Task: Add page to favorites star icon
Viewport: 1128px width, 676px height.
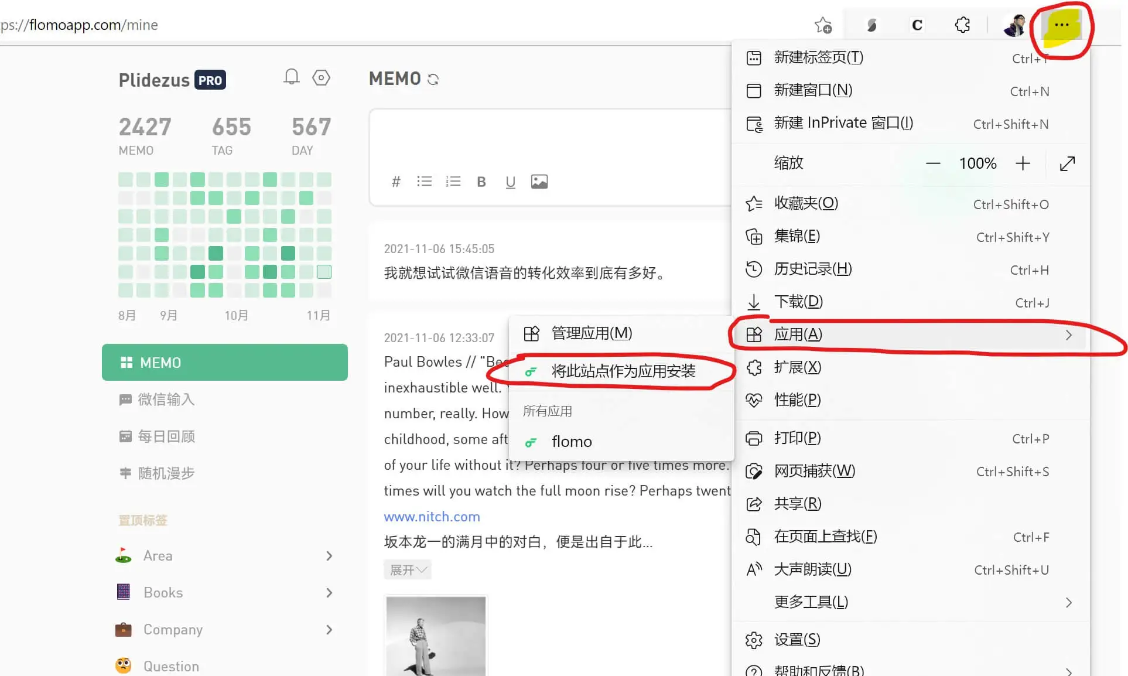Action: click(823, 25)
